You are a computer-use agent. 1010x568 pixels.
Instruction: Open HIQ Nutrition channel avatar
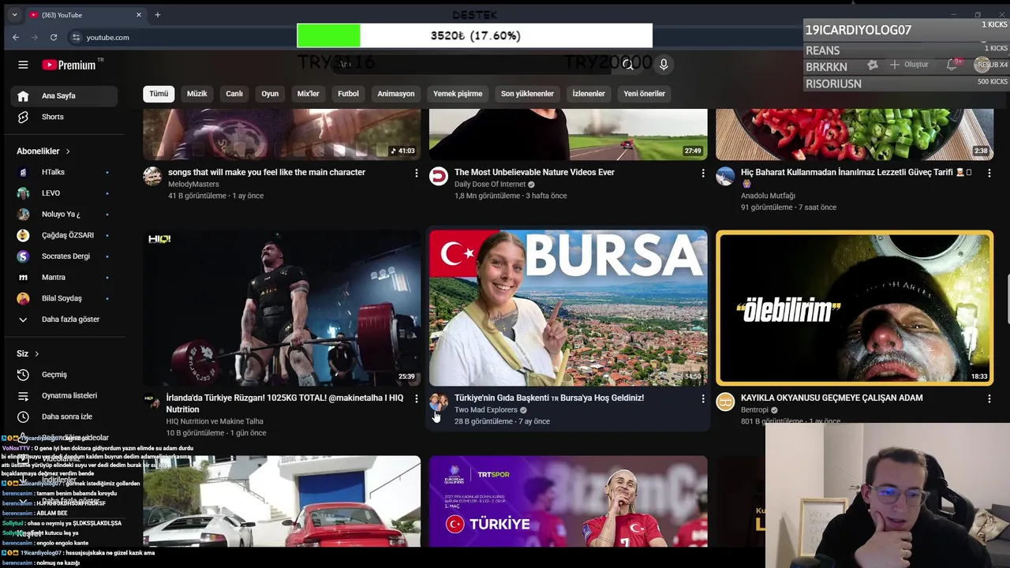pos(152,402)
